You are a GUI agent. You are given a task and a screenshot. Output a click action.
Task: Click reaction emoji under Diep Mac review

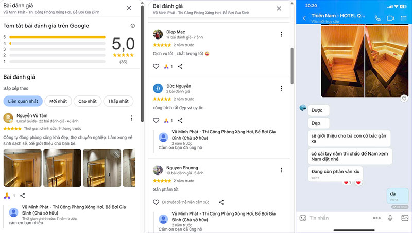[x=166, y=67]
